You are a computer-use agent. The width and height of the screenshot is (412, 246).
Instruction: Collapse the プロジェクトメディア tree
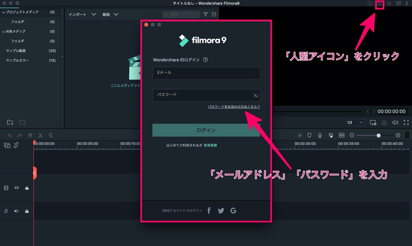point(4,12)
